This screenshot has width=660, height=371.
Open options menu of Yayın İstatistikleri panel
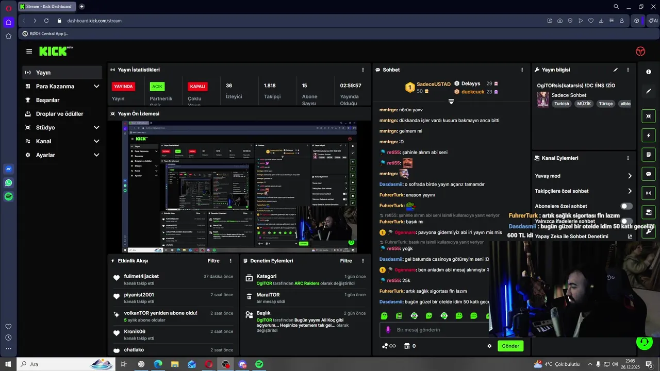coord(363,70)
